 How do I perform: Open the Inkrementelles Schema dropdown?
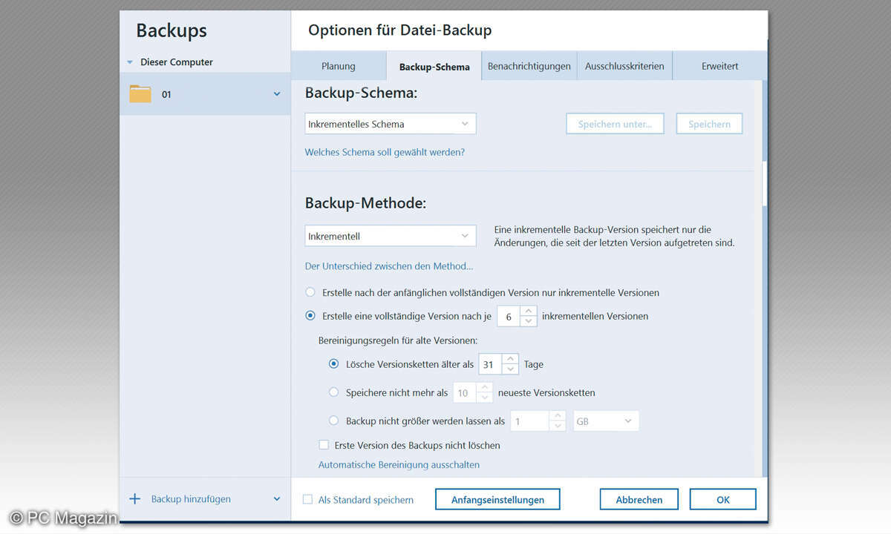point(391,124)
